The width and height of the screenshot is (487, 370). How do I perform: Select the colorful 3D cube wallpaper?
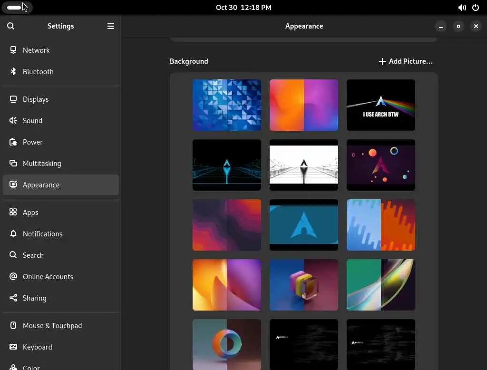(x=304, y=285)
